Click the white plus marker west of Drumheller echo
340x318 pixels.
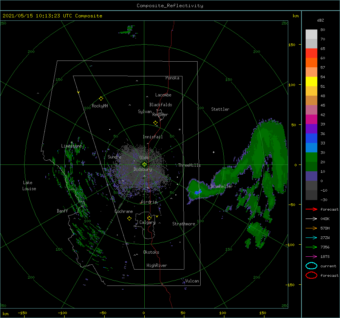point(213,152)
